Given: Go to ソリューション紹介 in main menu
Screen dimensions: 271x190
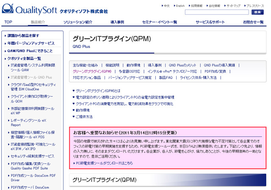Looking at the screenshot, I should [x=78, y=22].
